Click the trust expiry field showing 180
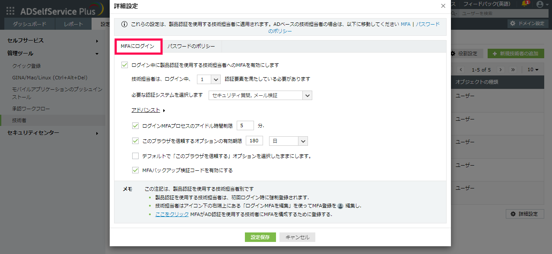Screen dimensions: 552x254 (x=254, y=141)
